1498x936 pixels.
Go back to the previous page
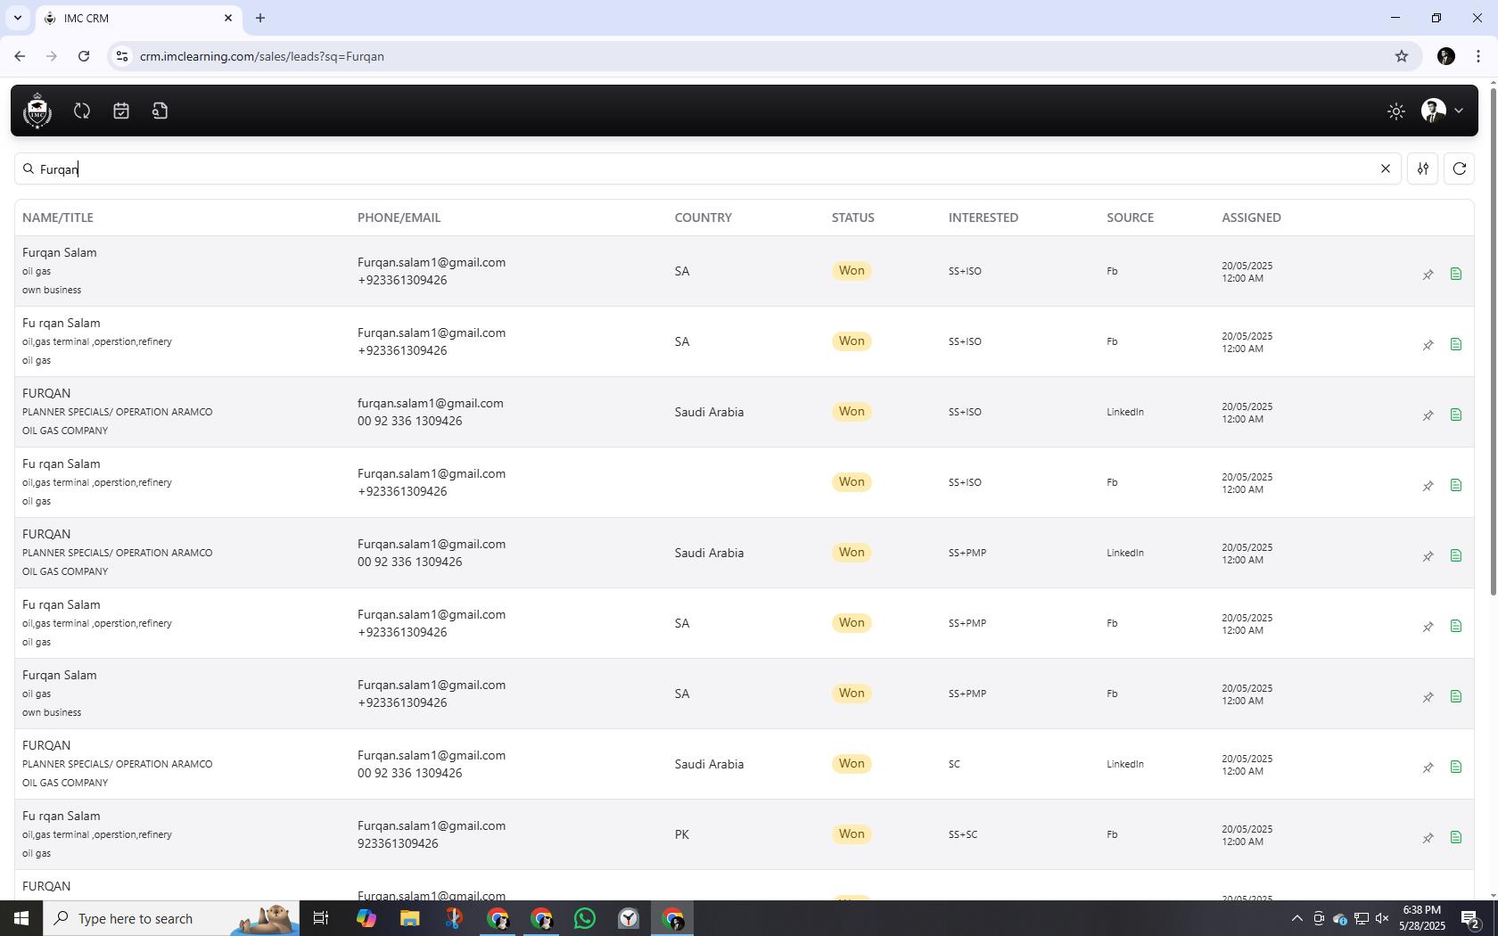tap(20, 56)
